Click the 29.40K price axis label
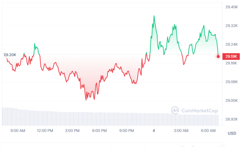 click(231, 7)
